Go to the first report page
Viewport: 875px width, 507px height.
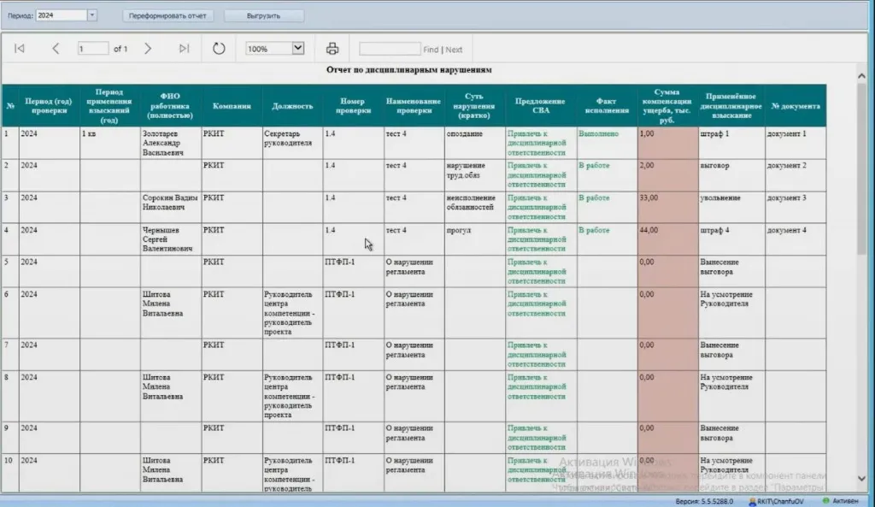pyautogui.click(x=20, y=49)
